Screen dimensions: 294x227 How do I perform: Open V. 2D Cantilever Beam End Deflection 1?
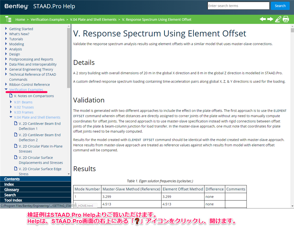click(x=40, y=126)
